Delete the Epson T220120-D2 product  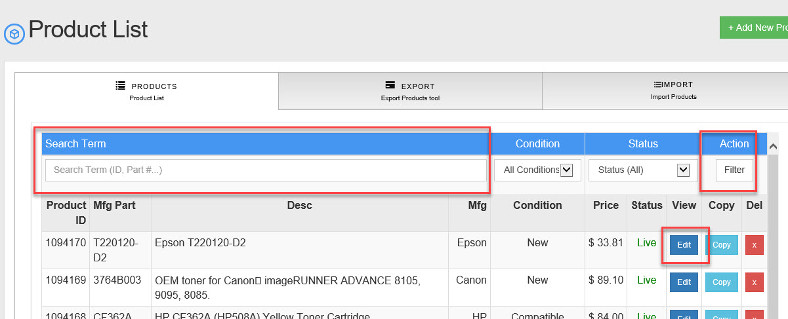click(754, 245)
